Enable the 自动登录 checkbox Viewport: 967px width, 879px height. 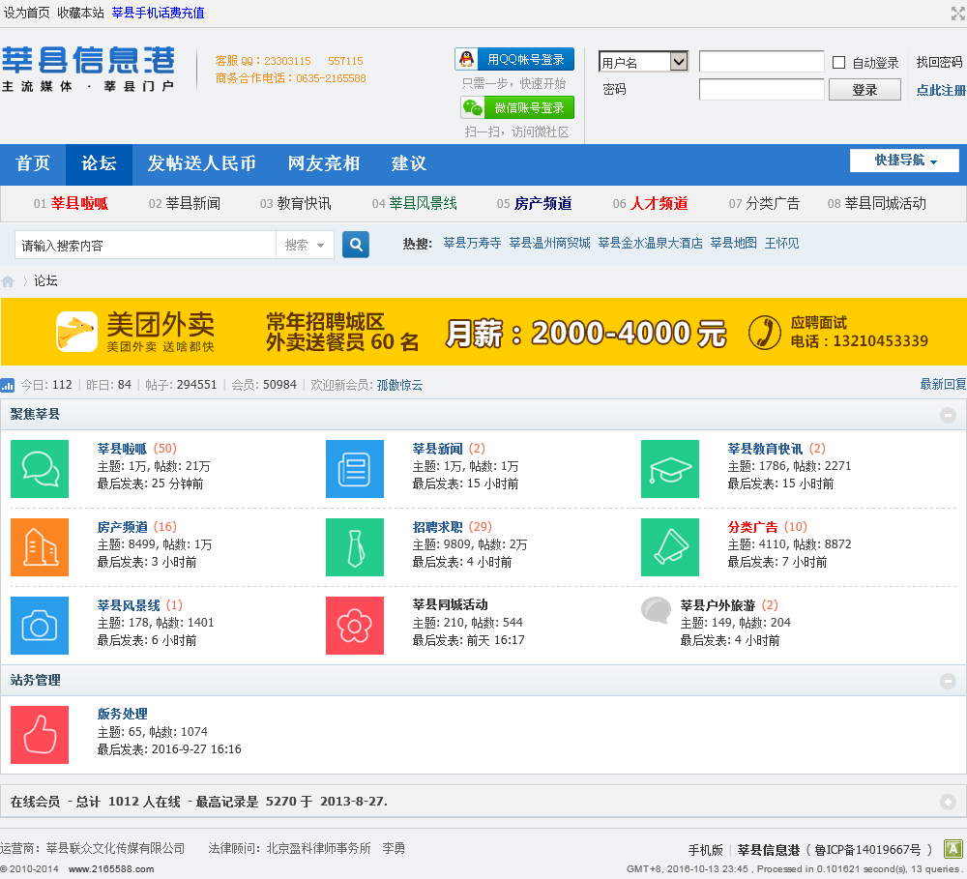(838, 63)
